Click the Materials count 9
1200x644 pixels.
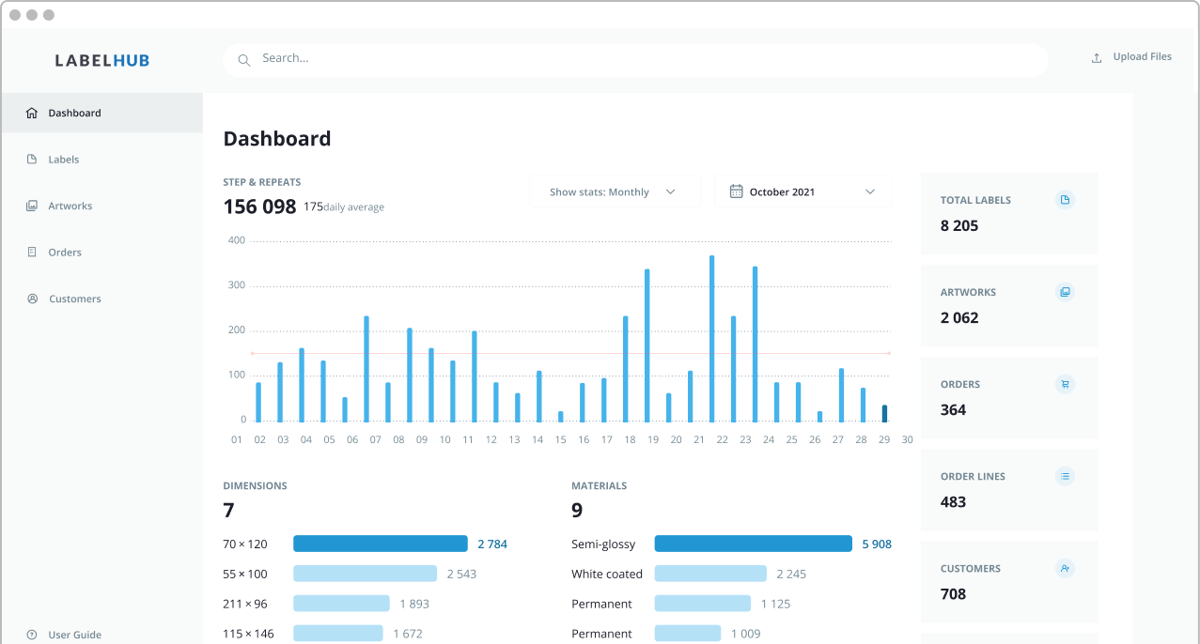coord(577,511)
